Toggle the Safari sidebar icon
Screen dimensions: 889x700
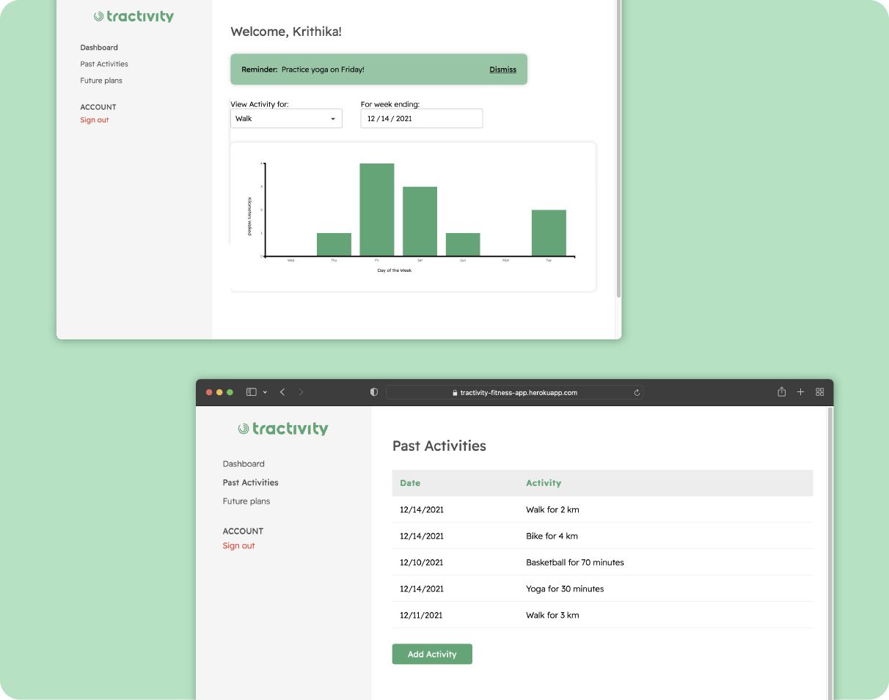tap(251, 392)
